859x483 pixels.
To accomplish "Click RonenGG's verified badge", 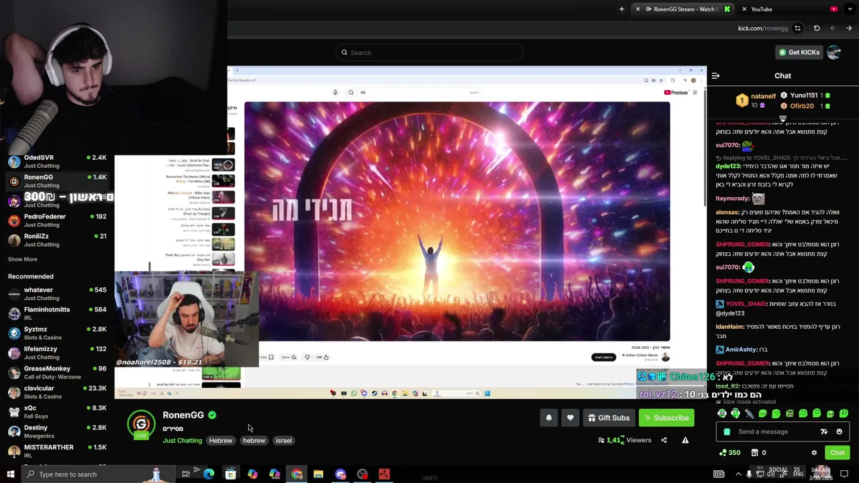I will tap(212, 415).
